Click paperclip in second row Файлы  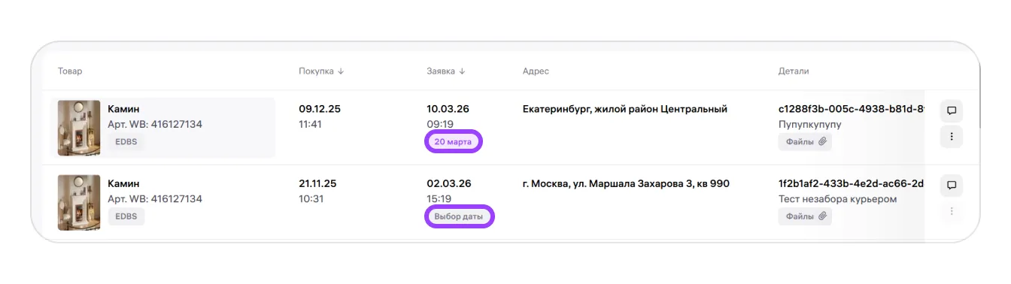822,216
